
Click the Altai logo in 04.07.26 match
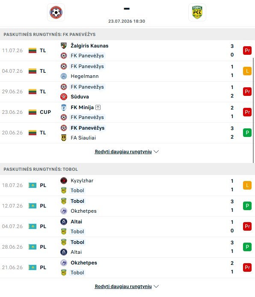(64, 222)
